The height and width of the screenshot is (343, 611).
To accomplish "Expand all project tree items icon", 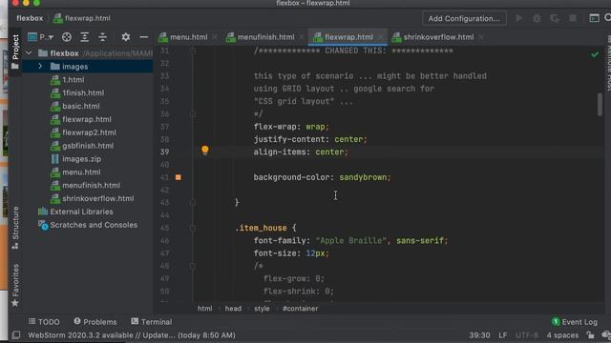I will pos(85,37).
